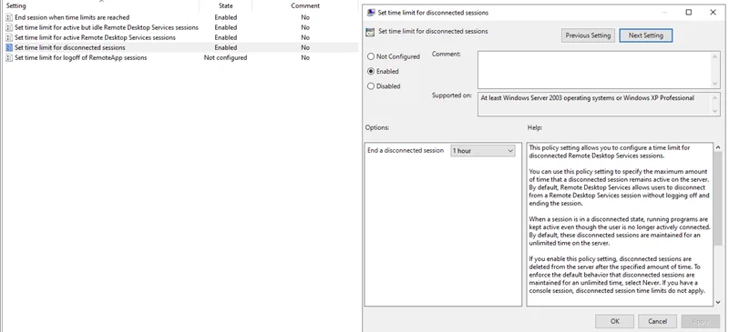Click the Supported on box scroll down arrow
Viewport: 729px width, 332px height.
pos(715,112)
